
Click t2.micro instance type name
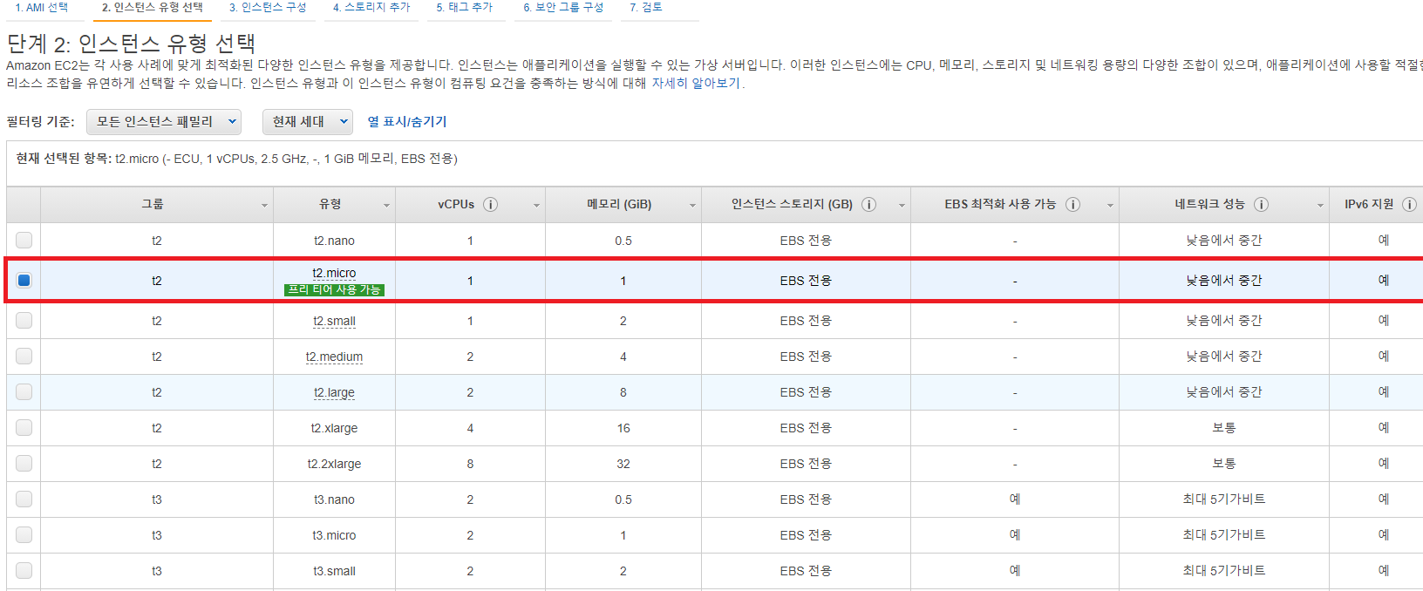click(334, 273)
